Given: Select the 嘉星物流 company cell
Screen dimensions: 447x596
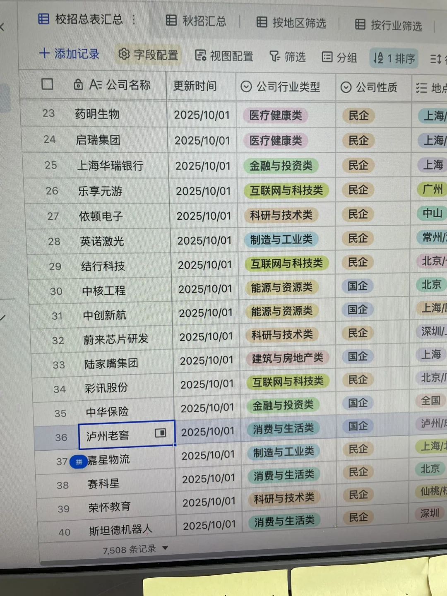Looking at the screenshot, I should tap(108, 459).
